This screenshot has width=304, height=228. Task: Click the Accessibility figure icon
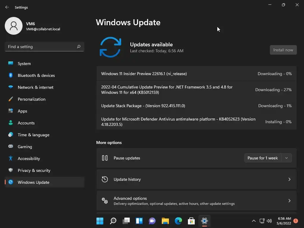11,158
